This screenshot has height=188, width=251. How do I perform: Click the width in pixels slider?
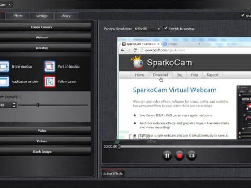pyautogui.click(x=53, y=105)
